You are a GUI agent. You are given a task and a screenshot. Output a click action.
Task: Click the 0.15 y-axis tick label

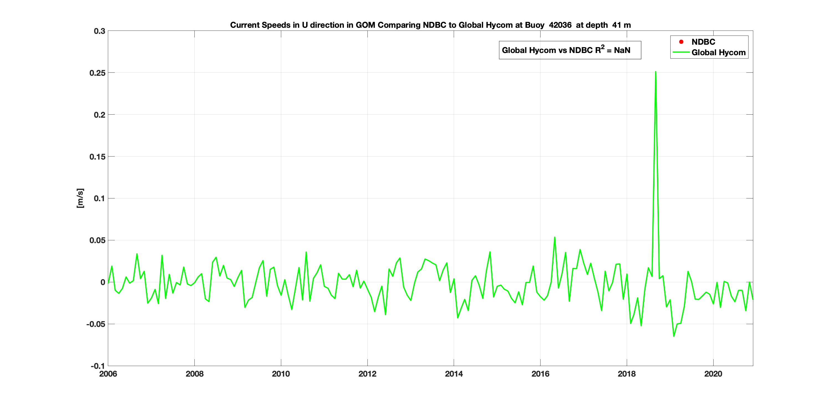(97, 157)
